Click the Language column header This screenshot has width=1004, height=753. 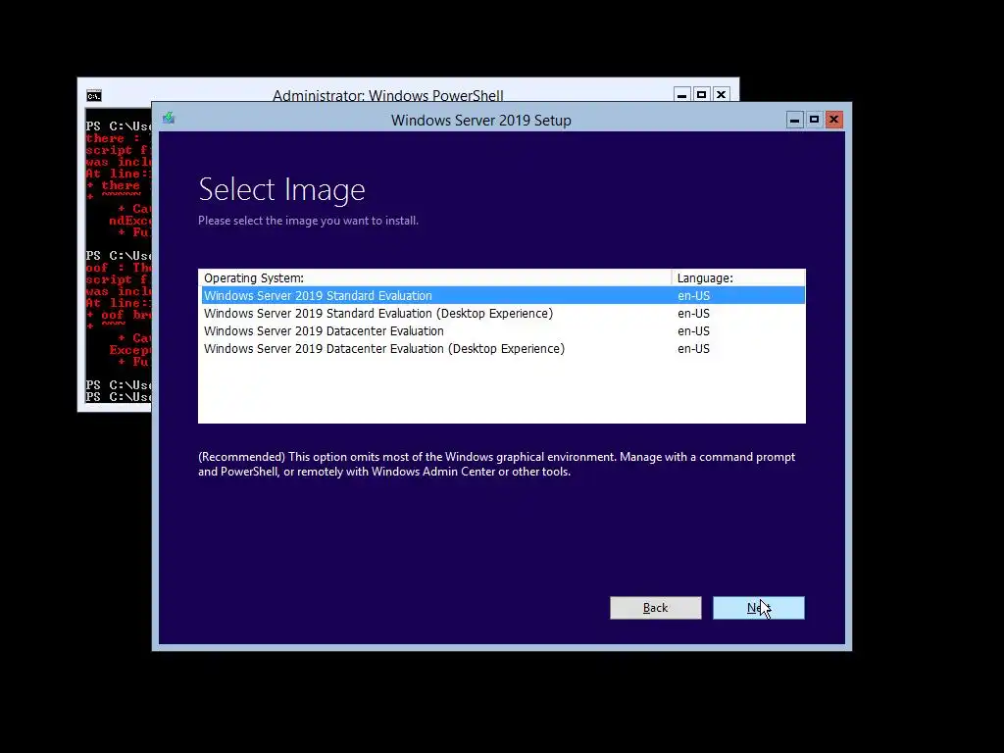click(x=738, y=277)
